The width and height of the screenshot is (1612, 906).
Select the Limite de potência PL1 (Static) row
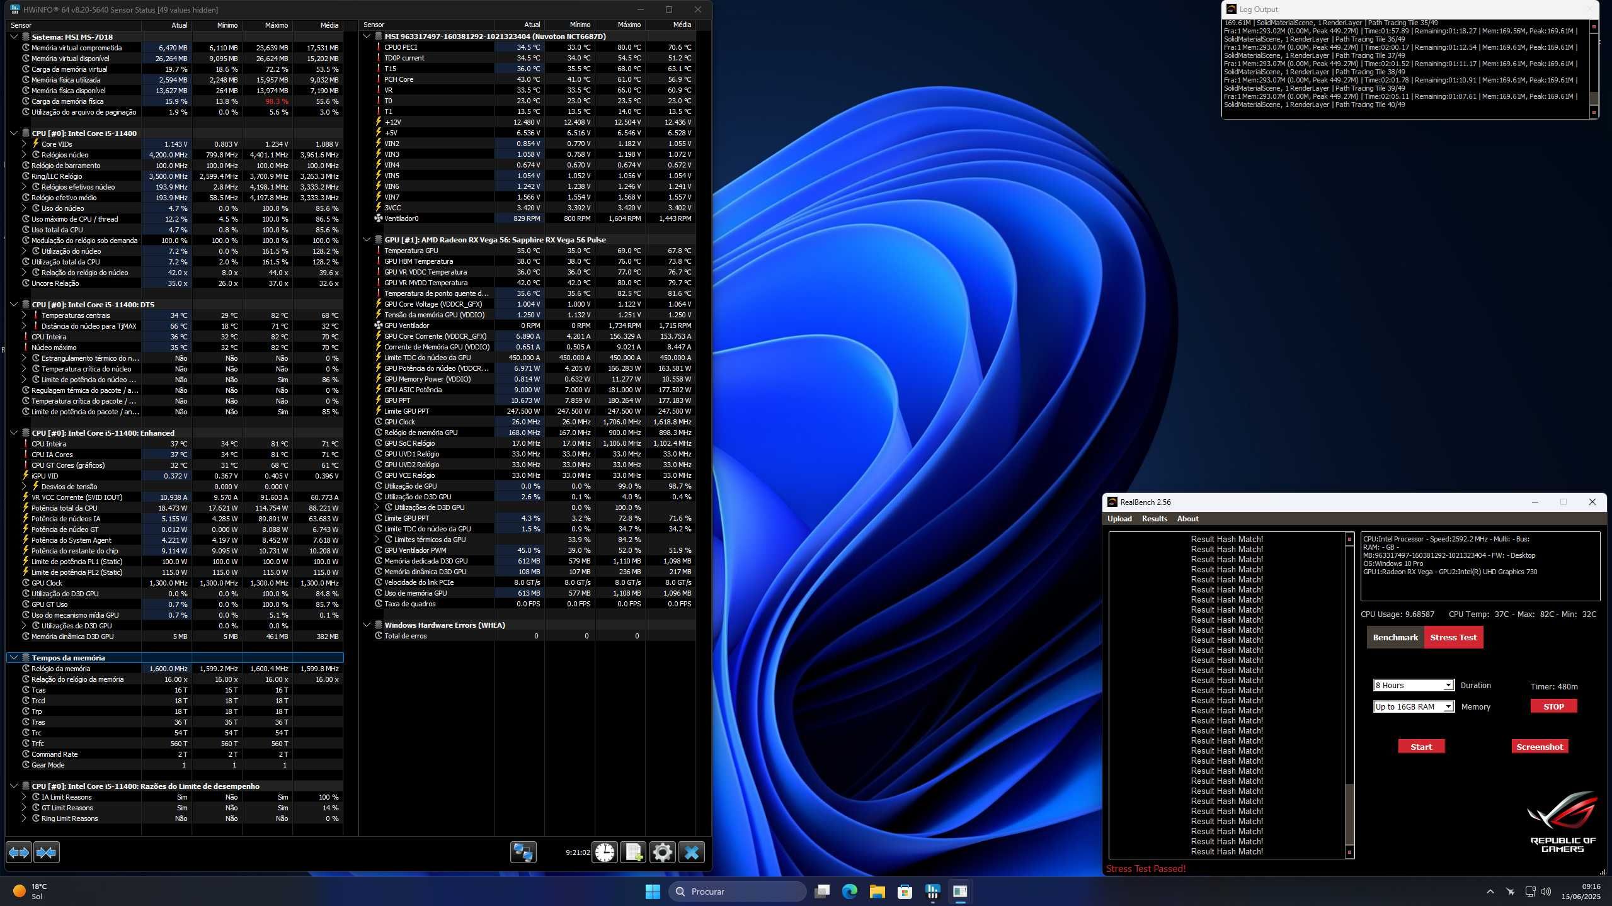(x=174, y=562)
